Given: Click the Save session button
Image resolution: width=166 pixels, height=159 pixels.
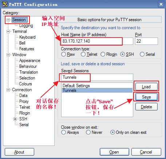Looking at the screenshot, I should [x=146, y=97].
